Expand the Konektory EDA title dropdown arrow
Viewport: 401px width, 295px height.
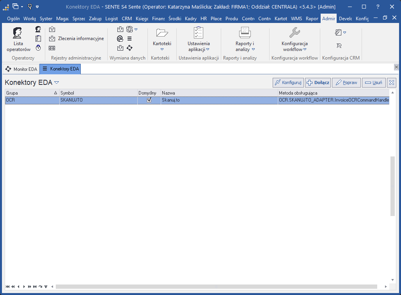57,83
